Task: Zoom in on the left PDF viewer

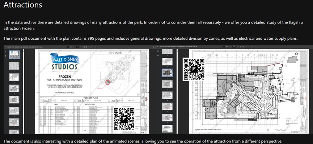Action: [81, 47]
